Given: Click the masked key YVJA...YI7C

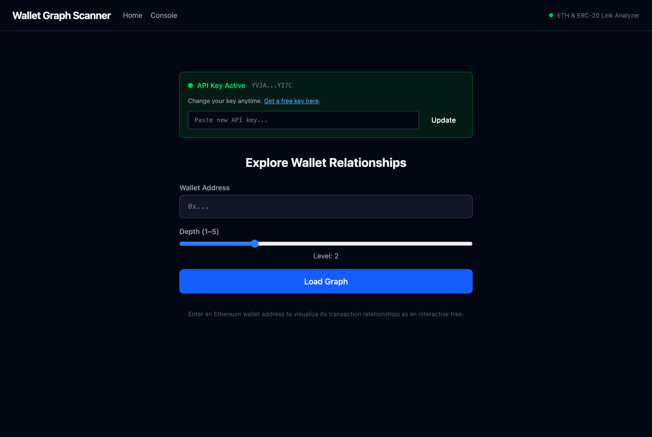Looking at the screenshot, I should [x=272, y=85].
